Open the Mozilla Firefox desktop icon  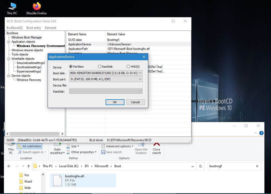pyautogui.click(x=37, y=6)
